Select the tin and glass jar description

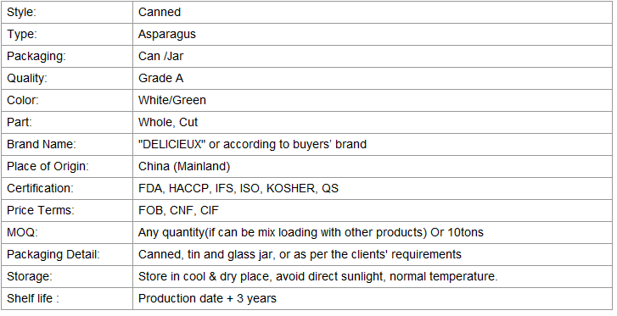(300, 254)
